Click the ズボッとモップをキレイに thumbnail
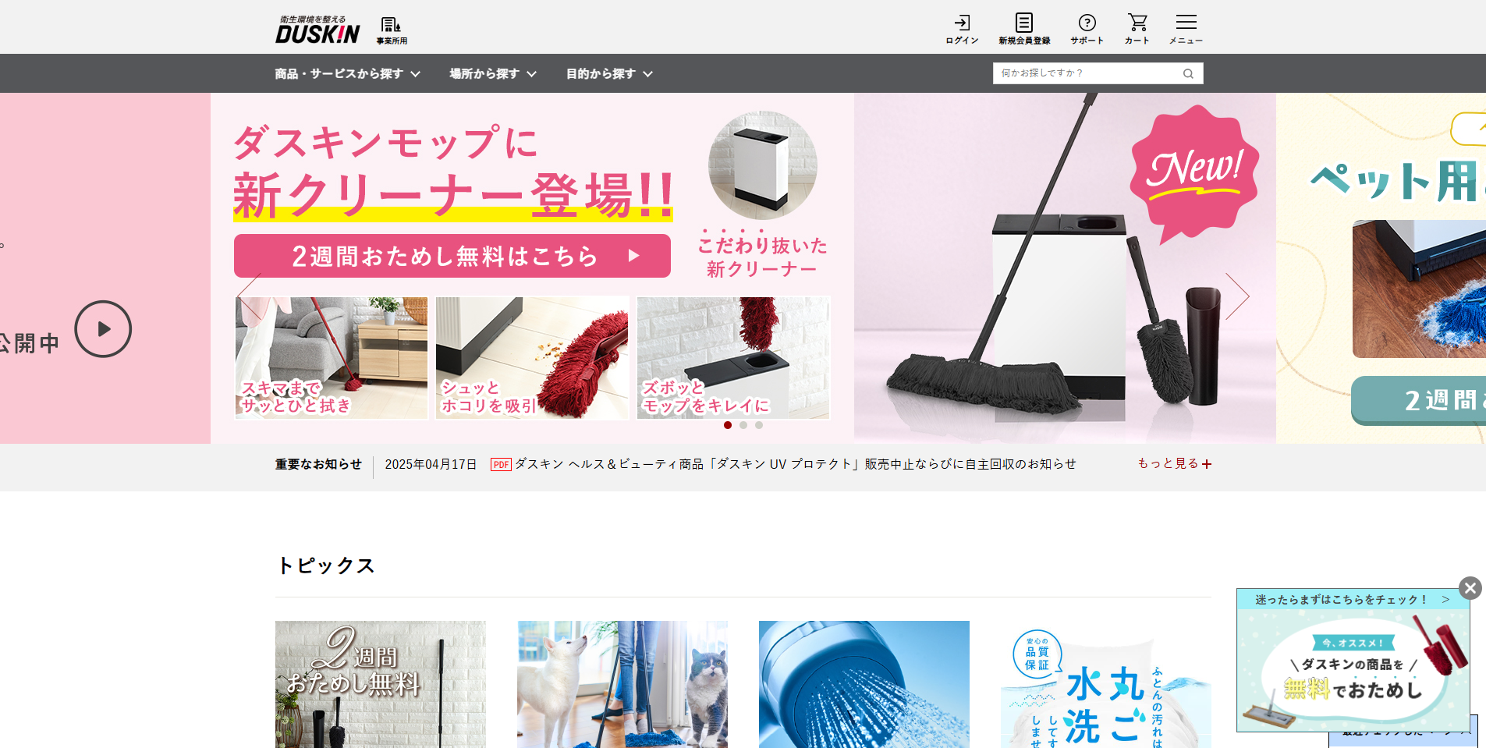 [x=733, y=358]
